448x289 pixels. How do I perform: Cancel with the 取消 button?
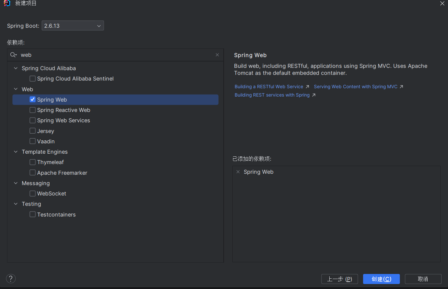pyautogui.click(x=423, y=279)
